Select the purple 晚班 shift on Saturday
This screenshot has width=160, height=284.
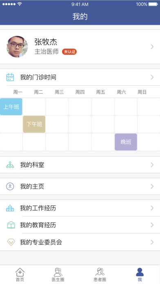coord(126,142)
